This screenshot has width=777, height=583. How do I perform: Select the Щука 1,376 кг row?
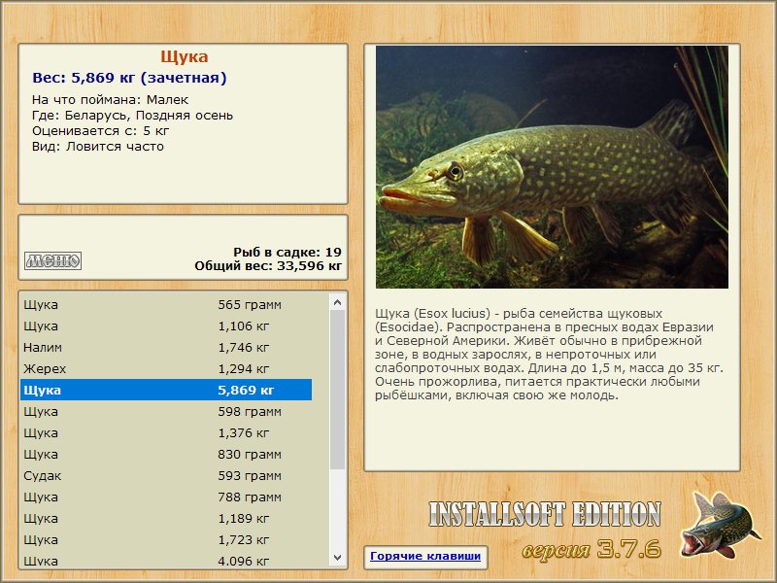pyautogui.click(x=166, y=432)
